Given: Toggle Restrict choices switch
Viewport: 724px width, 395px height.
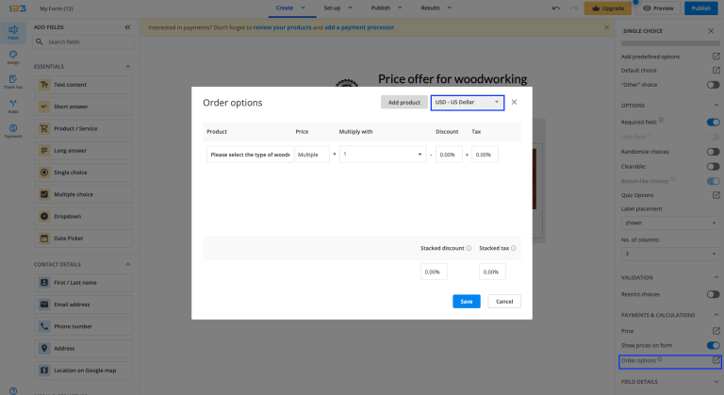Looking at the screenshot, I should [713, 294].
